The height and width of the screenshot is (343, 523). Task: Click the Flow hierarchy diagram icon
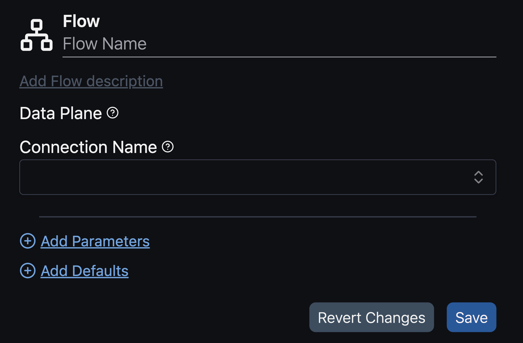tap(36, 35)
